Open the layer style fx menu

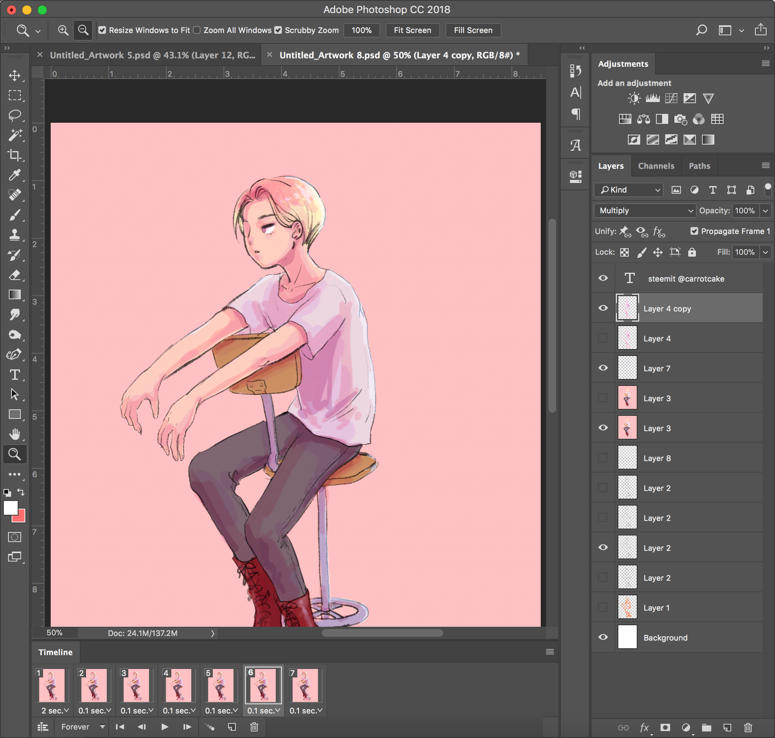645,728
